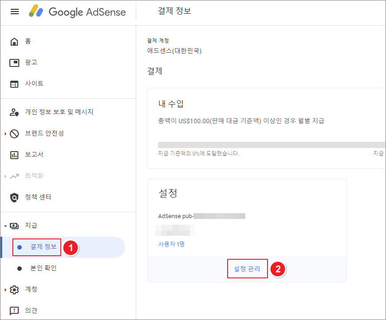Screen dimensions: 386x320
Task: Expand the Optimization (최적화) section arrow
Action: 5,176
